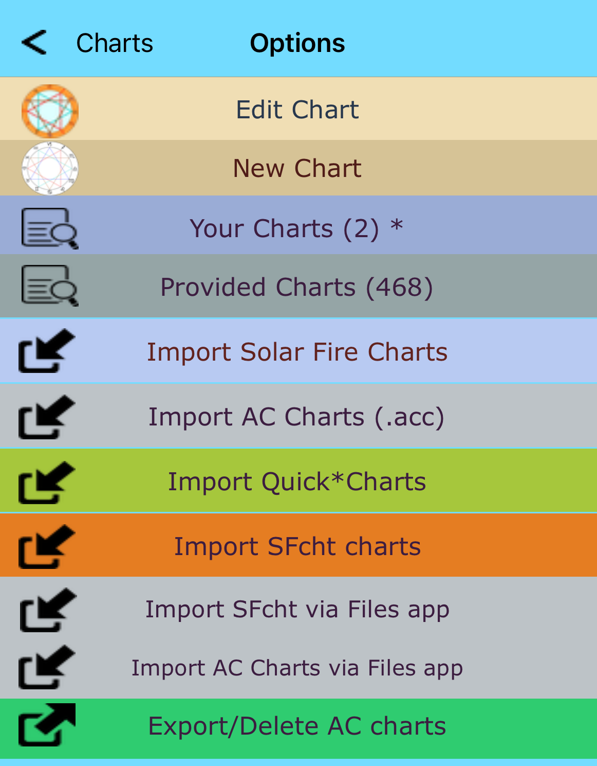
Task: Tap the Your Charts search-list icon
Action: [x=49, y=228]
